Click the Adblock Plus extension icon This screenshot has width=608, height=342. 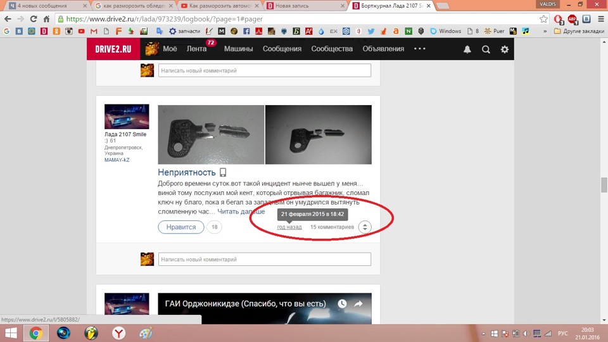[x=573, y=18]
